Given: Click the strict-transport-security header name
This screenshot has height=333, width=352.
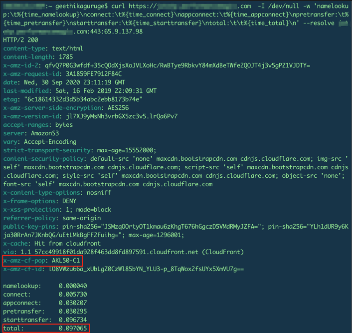Looking at the screenshot, I should point(47,150).
